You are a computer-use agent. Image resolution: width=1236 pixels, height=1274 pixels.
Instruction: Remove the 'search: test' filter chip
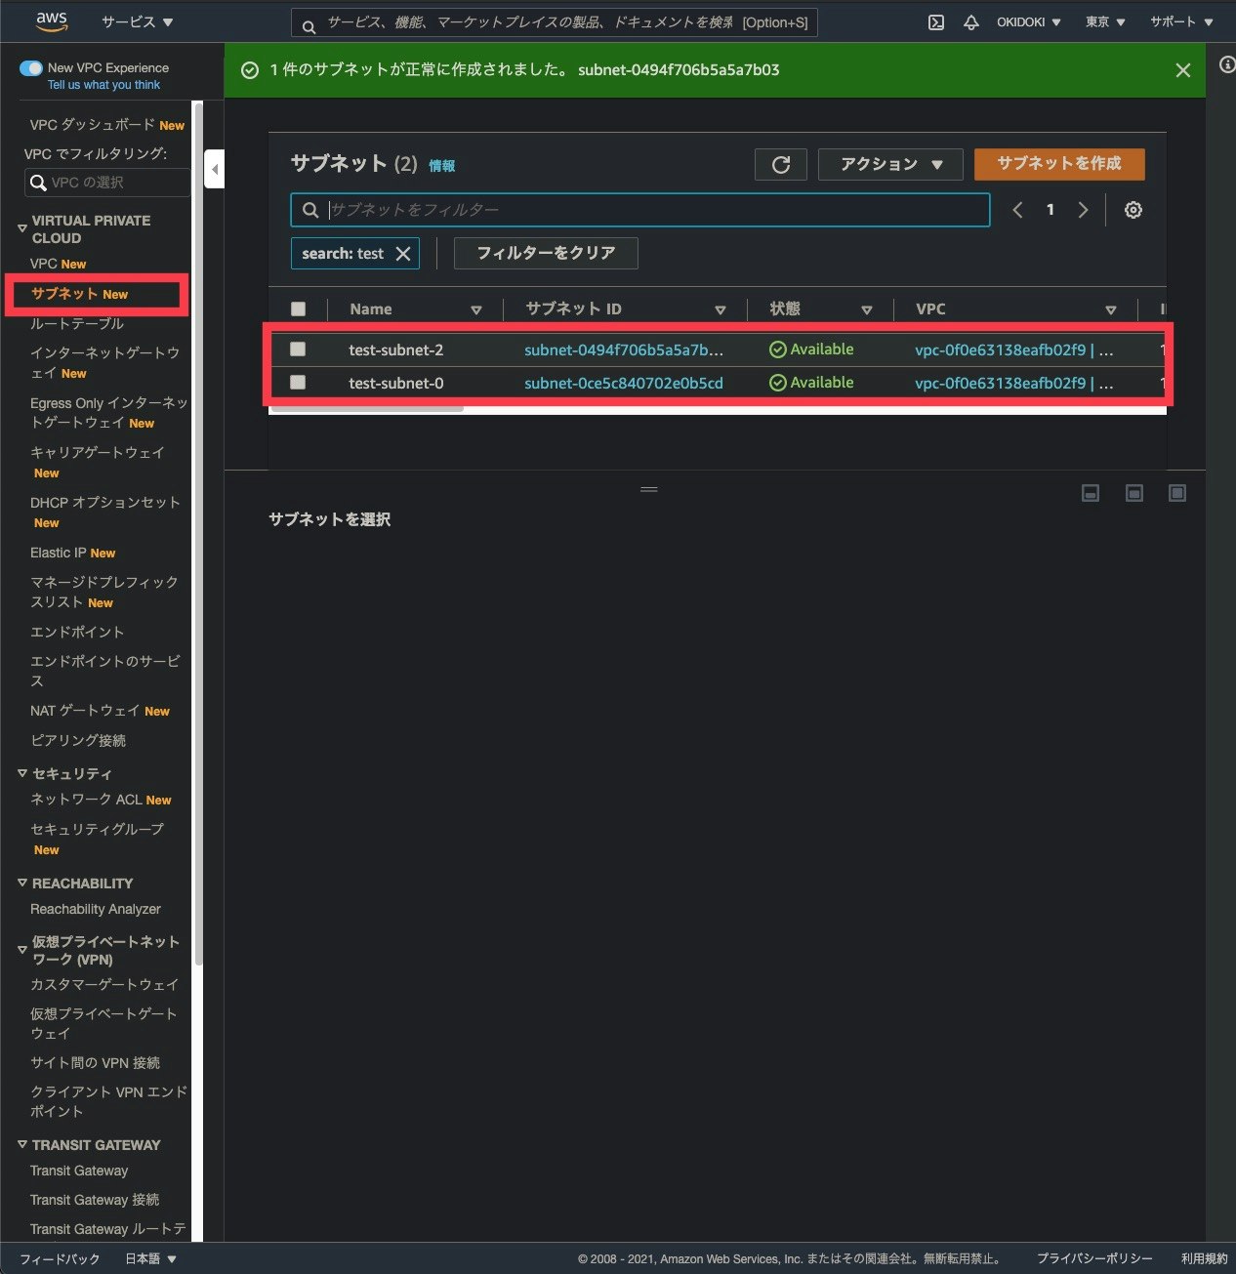pyautogui.click(x=403, y=254)
